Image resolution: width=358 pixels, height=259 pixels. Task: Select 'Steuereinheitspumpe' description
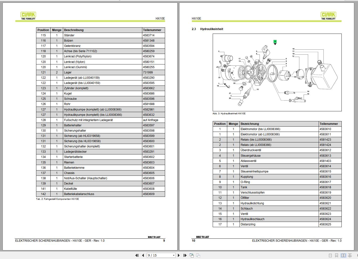[x=255, y=171]
